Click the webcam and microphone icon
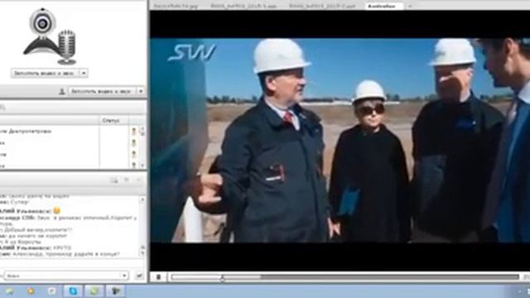 click(50, 36)
